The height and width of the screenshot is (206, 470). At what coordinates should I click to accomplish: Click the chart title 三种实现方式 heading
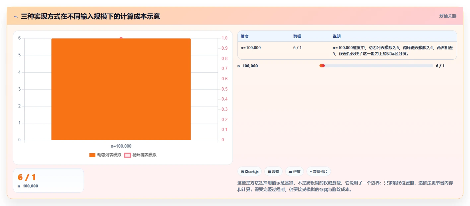click(90, 16)
